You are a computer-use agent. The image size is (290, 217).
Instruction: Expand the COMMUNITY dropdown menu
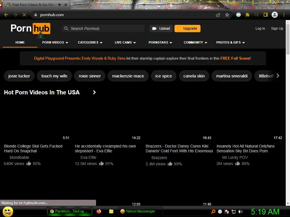(x=195, y=42)
